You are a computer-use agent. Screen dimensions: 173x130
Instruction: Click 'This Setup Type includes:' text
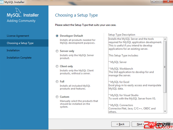point(123,55)
